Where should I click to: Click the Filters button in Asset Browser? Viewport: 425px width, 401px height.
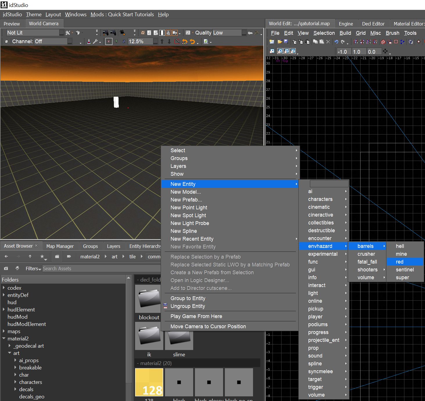(33, 268)
